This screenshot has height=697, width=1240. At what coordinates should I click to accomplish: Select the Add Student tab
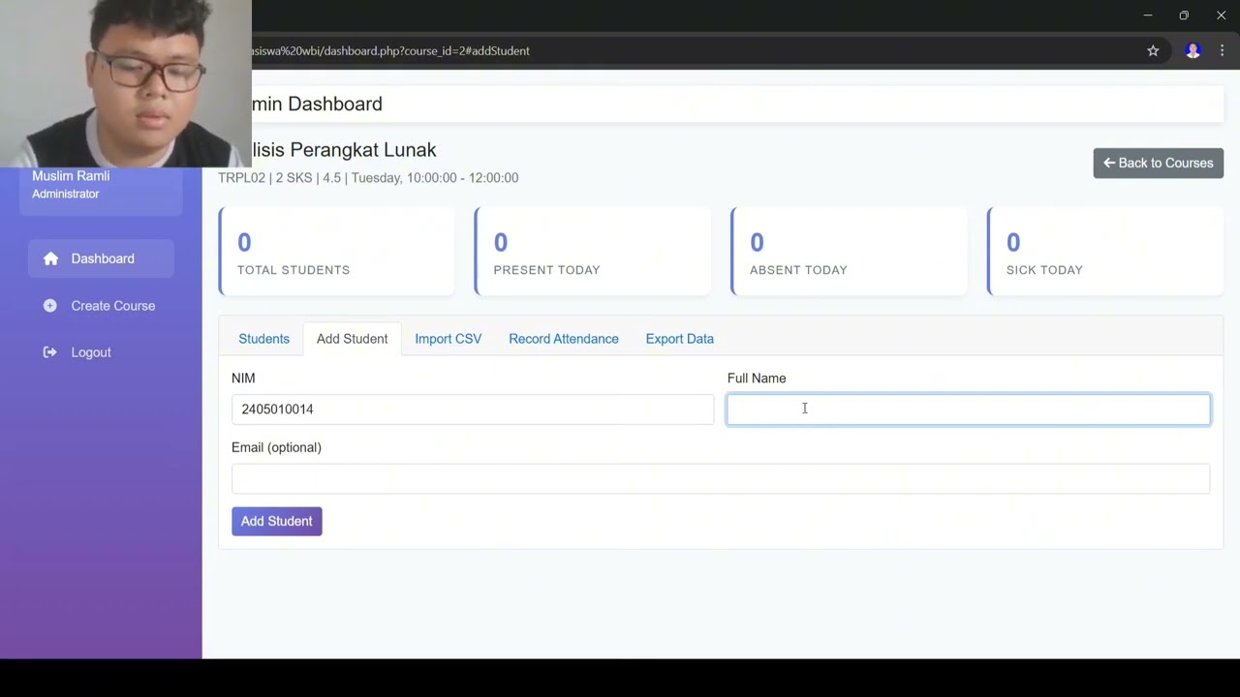(x=352, y=339)
